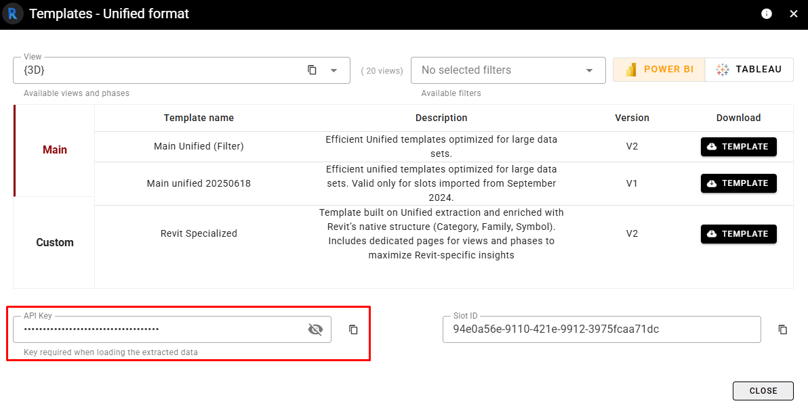The image size is (808, 416).
Task: Close the dialog with the X icon
Action: click(x=794, y=14)
